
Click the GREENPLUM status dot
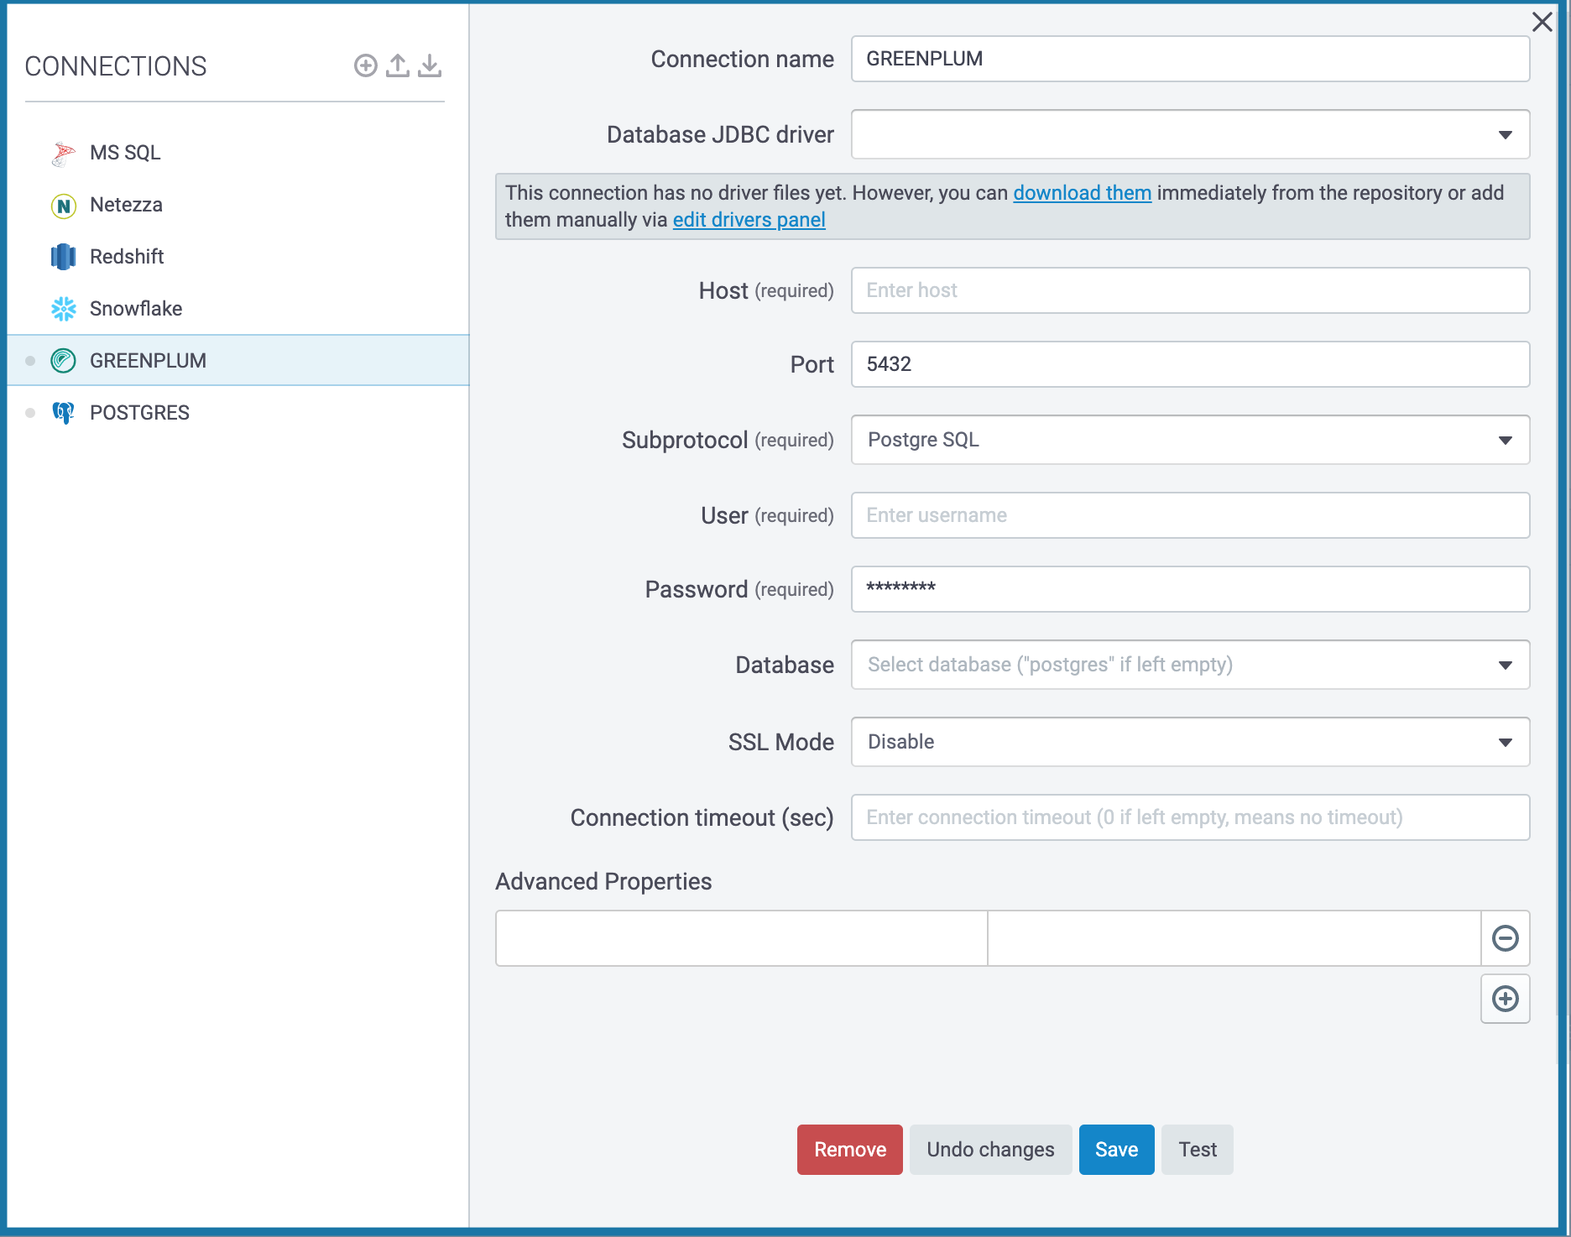tap(30, 361)
